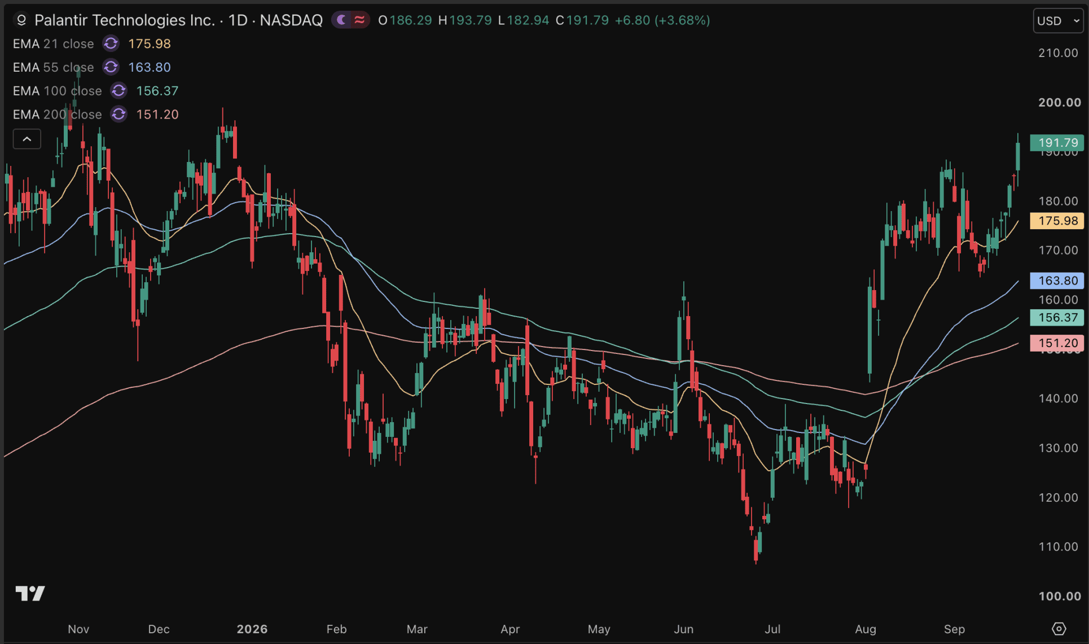Click the open value 186.29
This screenshot has width=1089, height=644.
[411, 20]
